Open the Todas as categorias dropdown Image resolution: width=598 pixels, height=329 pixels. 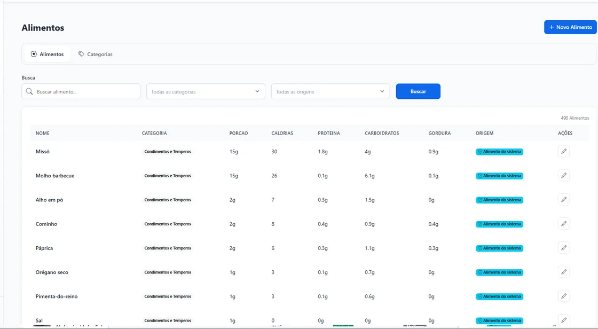point(206,92)
